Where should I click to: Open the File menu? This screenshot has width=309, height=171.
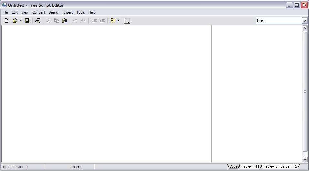[5, 12]
